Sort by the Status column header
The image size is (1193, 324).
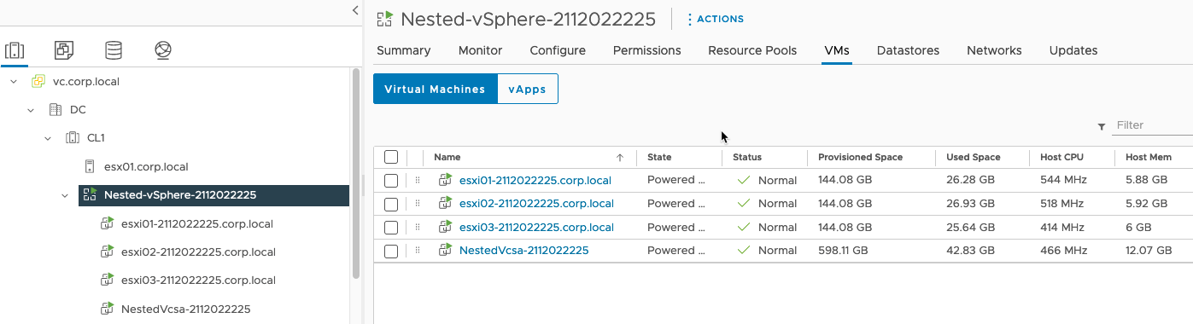[x=747, y=157]
